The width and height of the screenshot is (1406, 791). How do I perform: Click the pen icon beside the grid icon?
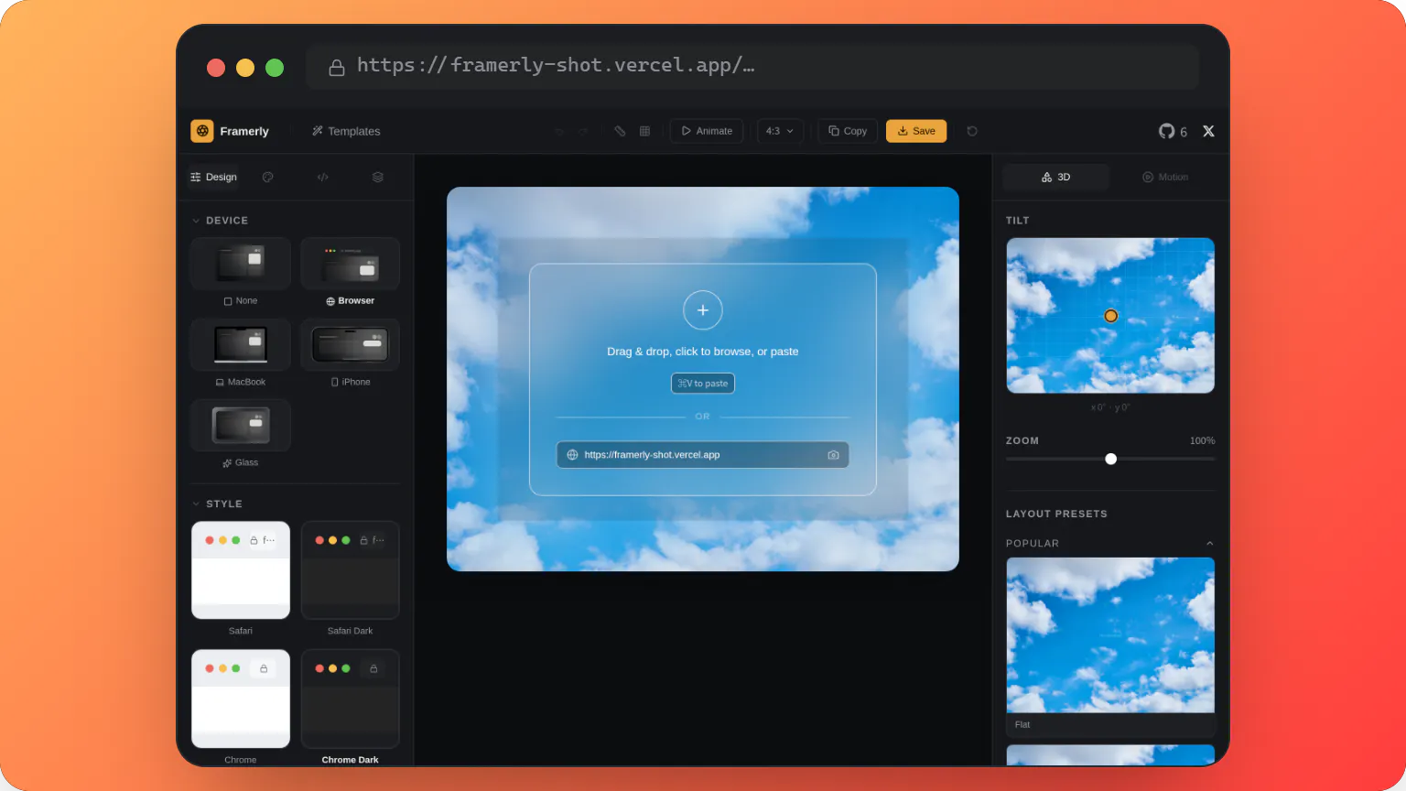[620, 131]
